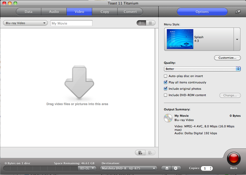Switch to the Copy tab

click(x=105, y=12)
